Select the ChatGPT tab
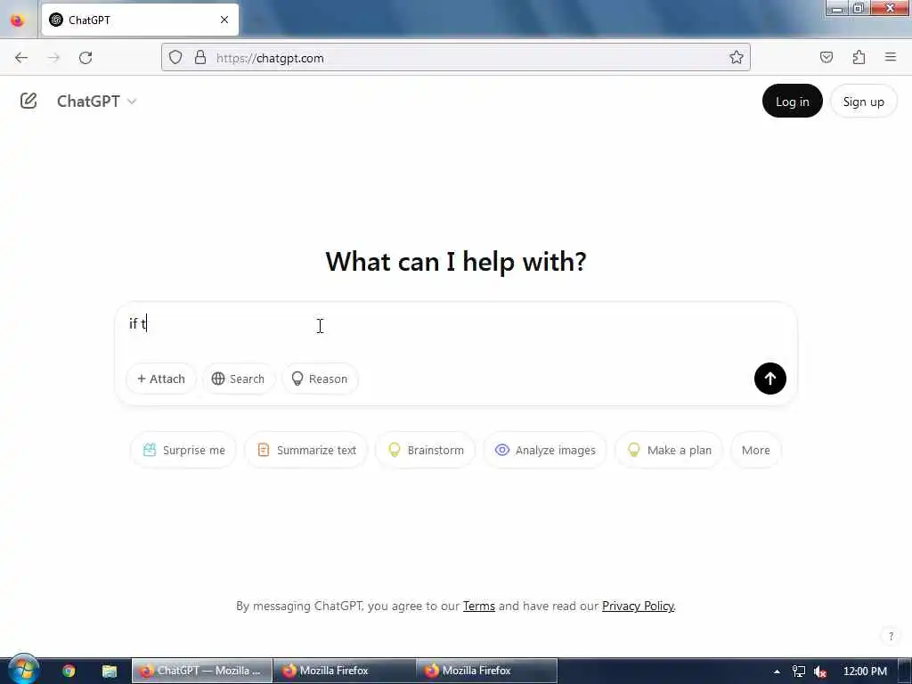The image size is (912, 684). click(140, 20)
